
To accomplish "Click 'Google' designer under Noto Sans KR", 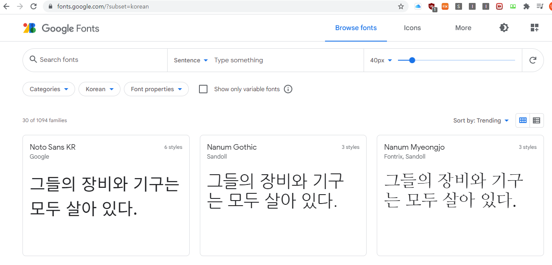I will point(39,156).
